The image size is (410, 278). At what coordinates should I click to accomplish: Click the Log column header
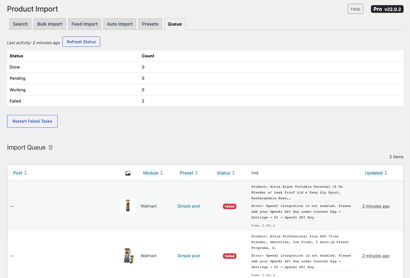[x=255, y=173]
